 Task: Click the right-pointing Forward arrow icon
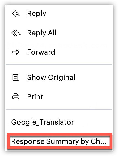[16, 52]
